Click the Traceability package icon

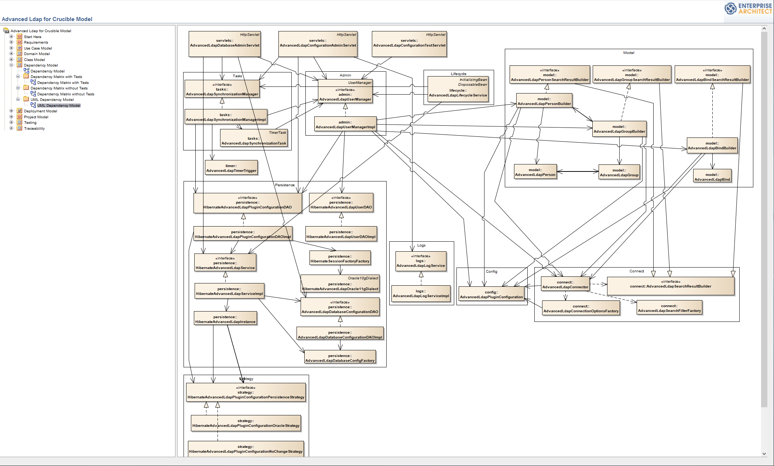pos(20,128)
